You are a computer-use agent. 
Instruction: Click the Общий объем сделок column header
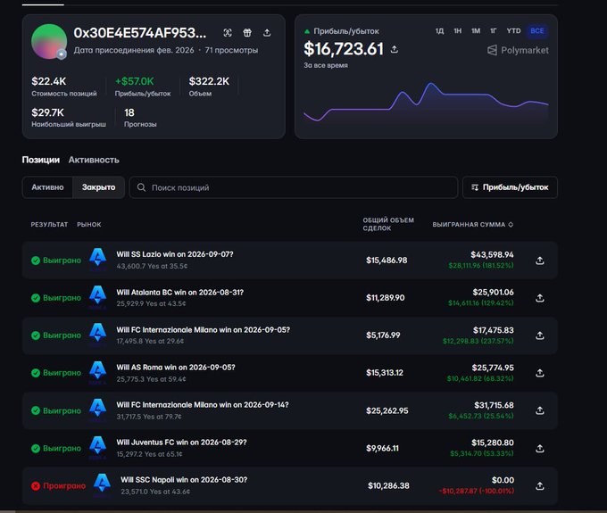(388, 224)
